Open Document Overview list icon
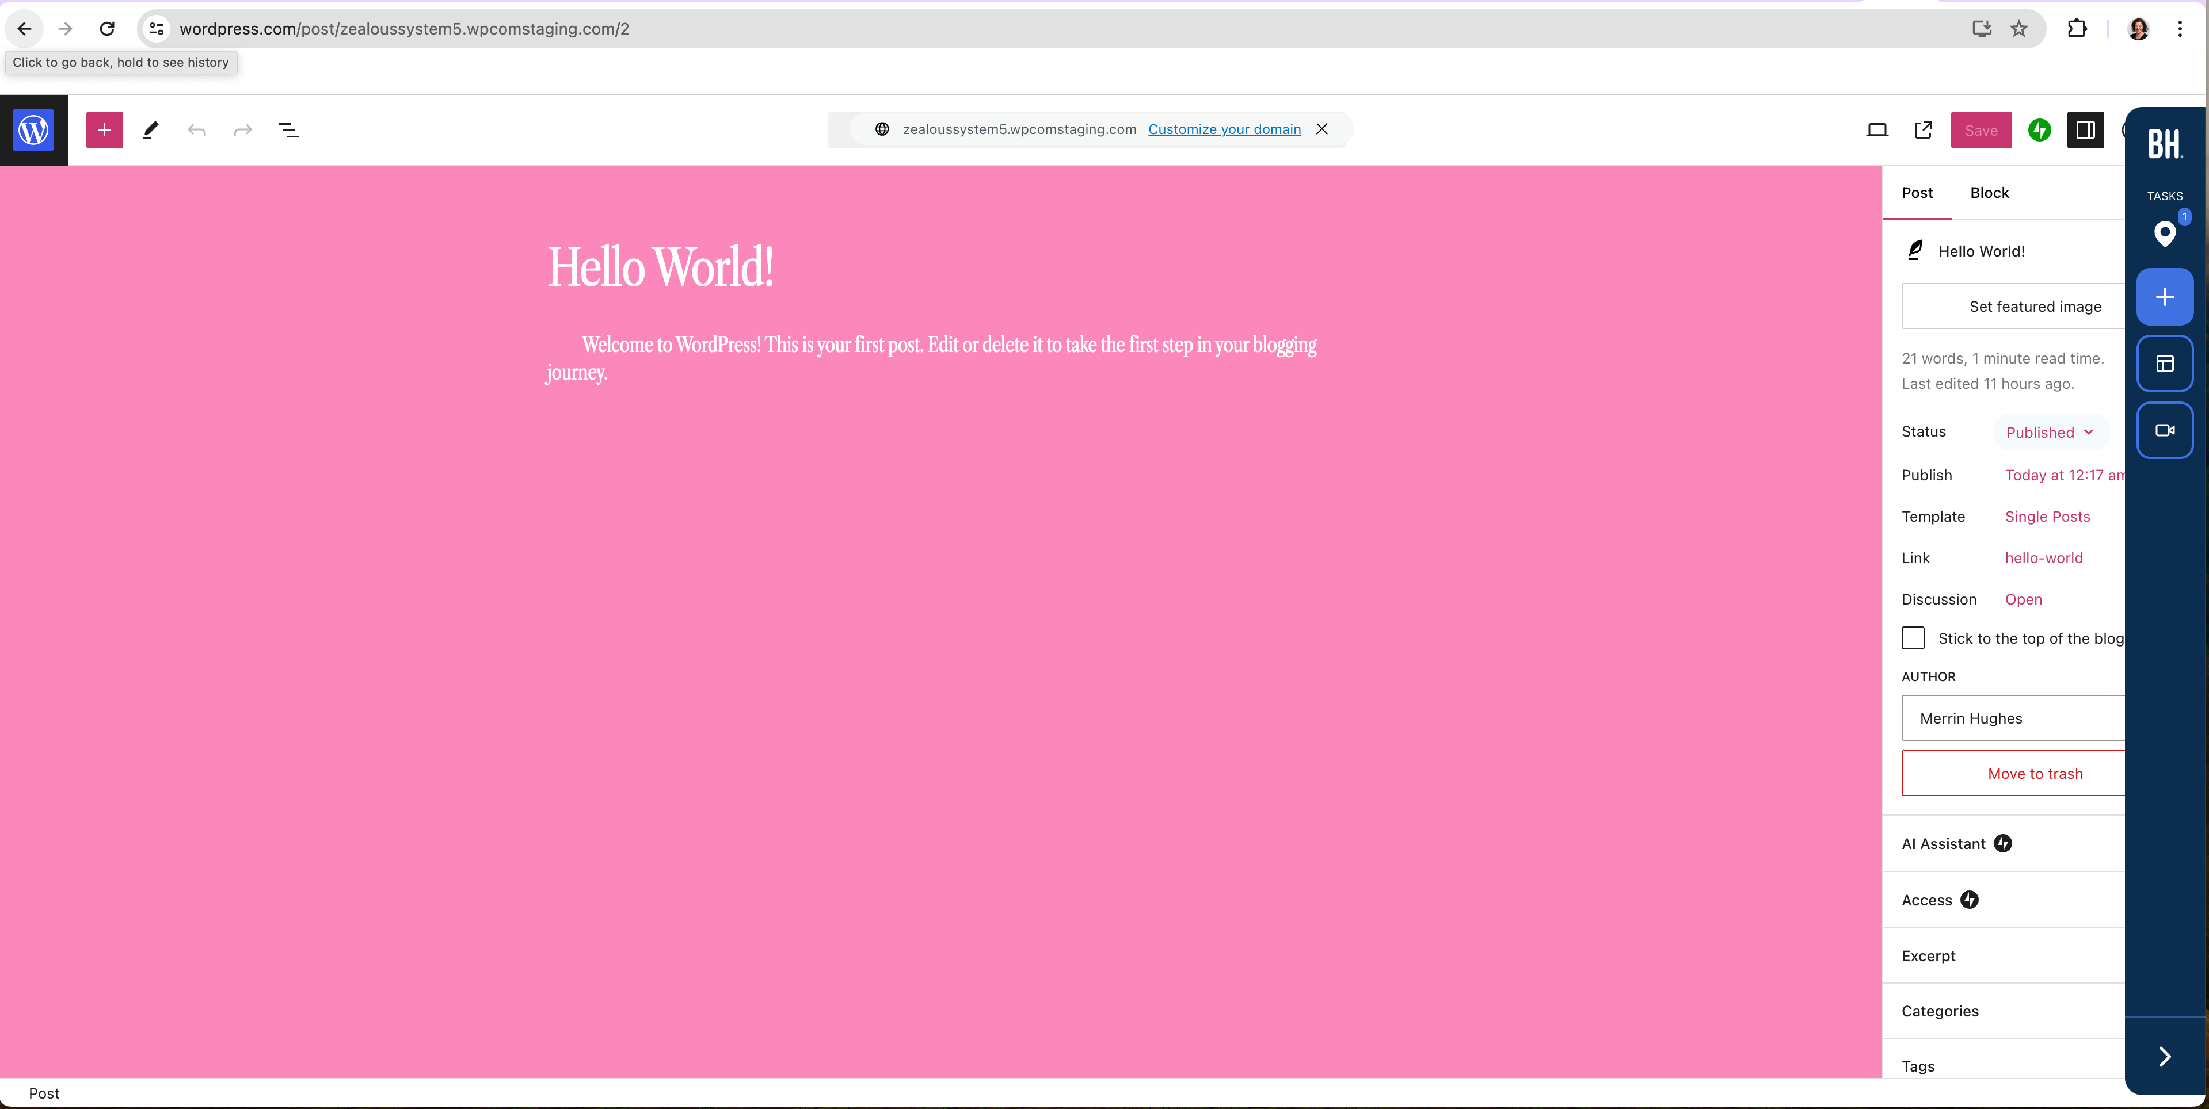Image resolution: width=2209 pixels, height=1109 pixels. point(289,130)
